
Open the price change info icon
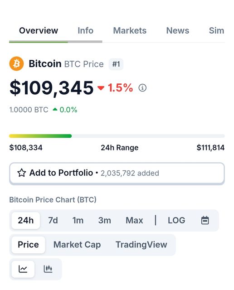click(142, 87)
